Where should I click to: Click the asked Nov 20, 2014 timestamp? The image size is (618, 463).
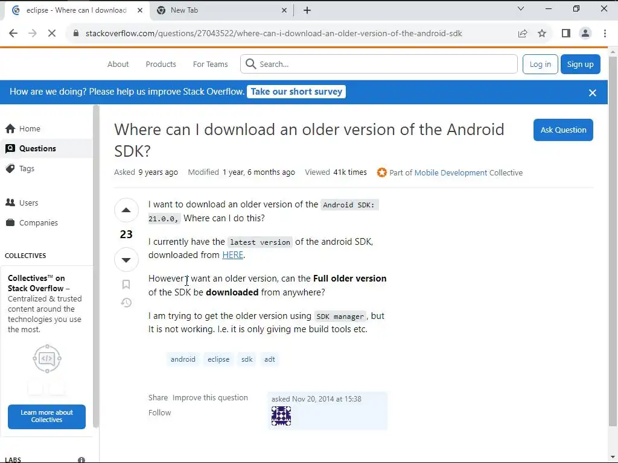[x=316, y=399]
